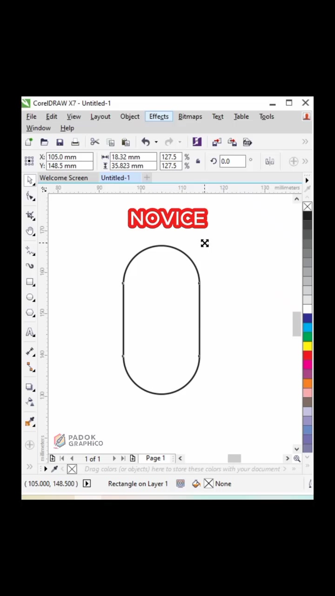The image size is (335, 596).
Task: Select the Parallel Dimension tool
Action: 30,352
